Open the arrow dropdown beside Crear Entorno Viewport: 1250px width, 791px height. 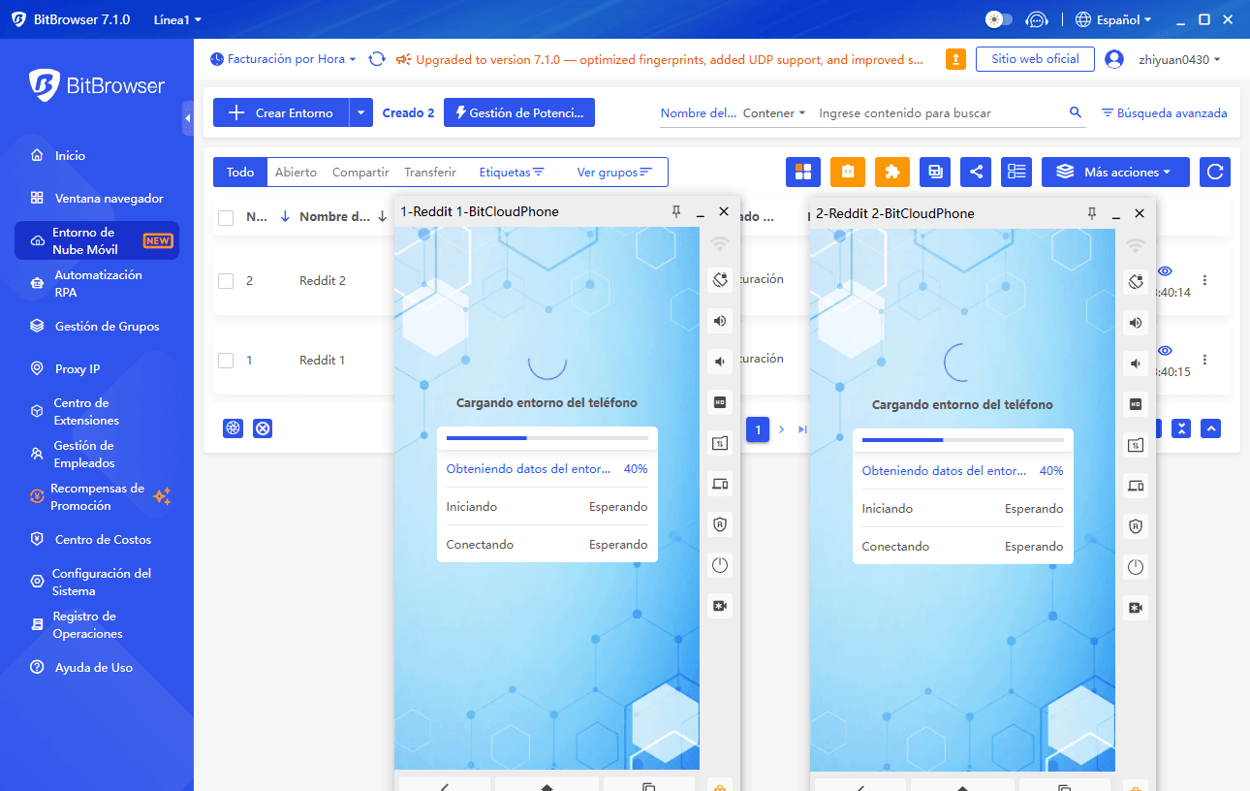point(360,112)
